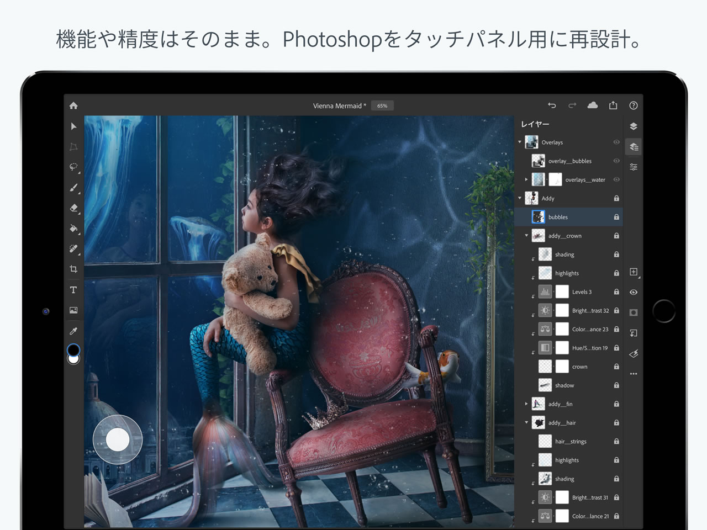The image size is (707, 530).
Task: Choose the Lasso selection tool
Action: [x=73, y=167]
